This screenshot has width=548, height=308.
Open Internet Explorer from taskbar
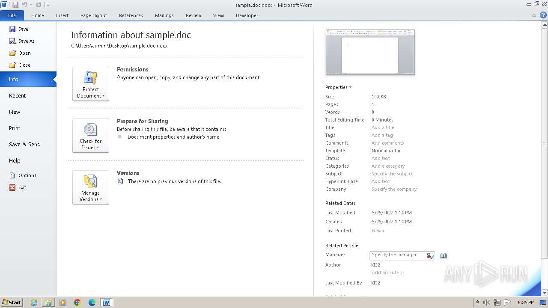[34, 302]
